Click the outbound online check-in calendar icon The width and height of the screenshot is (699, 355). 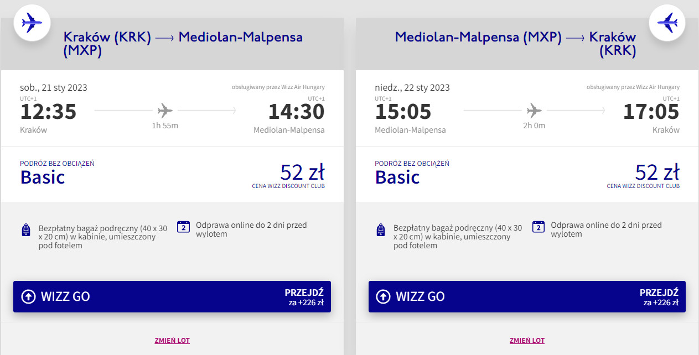tap(183, 227)
